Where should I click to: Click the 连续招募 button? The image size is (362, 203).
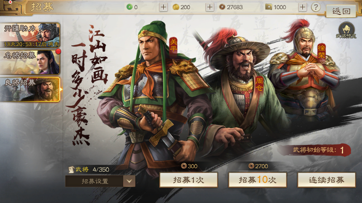click(326, 180)
